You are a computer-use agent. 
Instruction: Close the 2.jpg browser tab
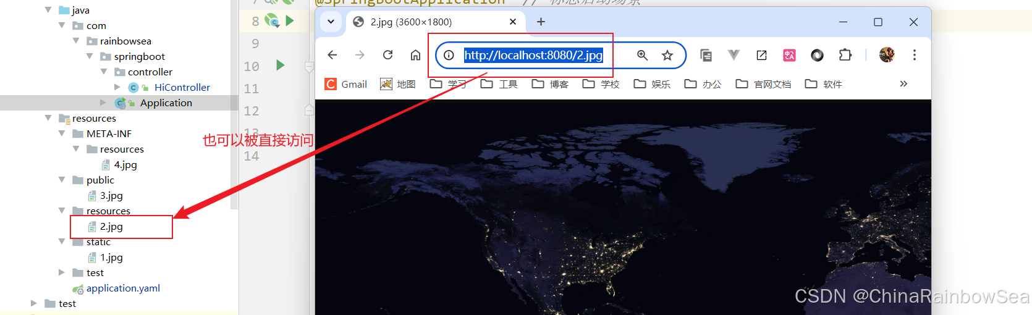[512, 22]
